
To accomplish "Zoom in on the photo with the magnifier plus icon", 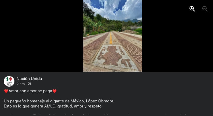I will (x=192, y=9).
